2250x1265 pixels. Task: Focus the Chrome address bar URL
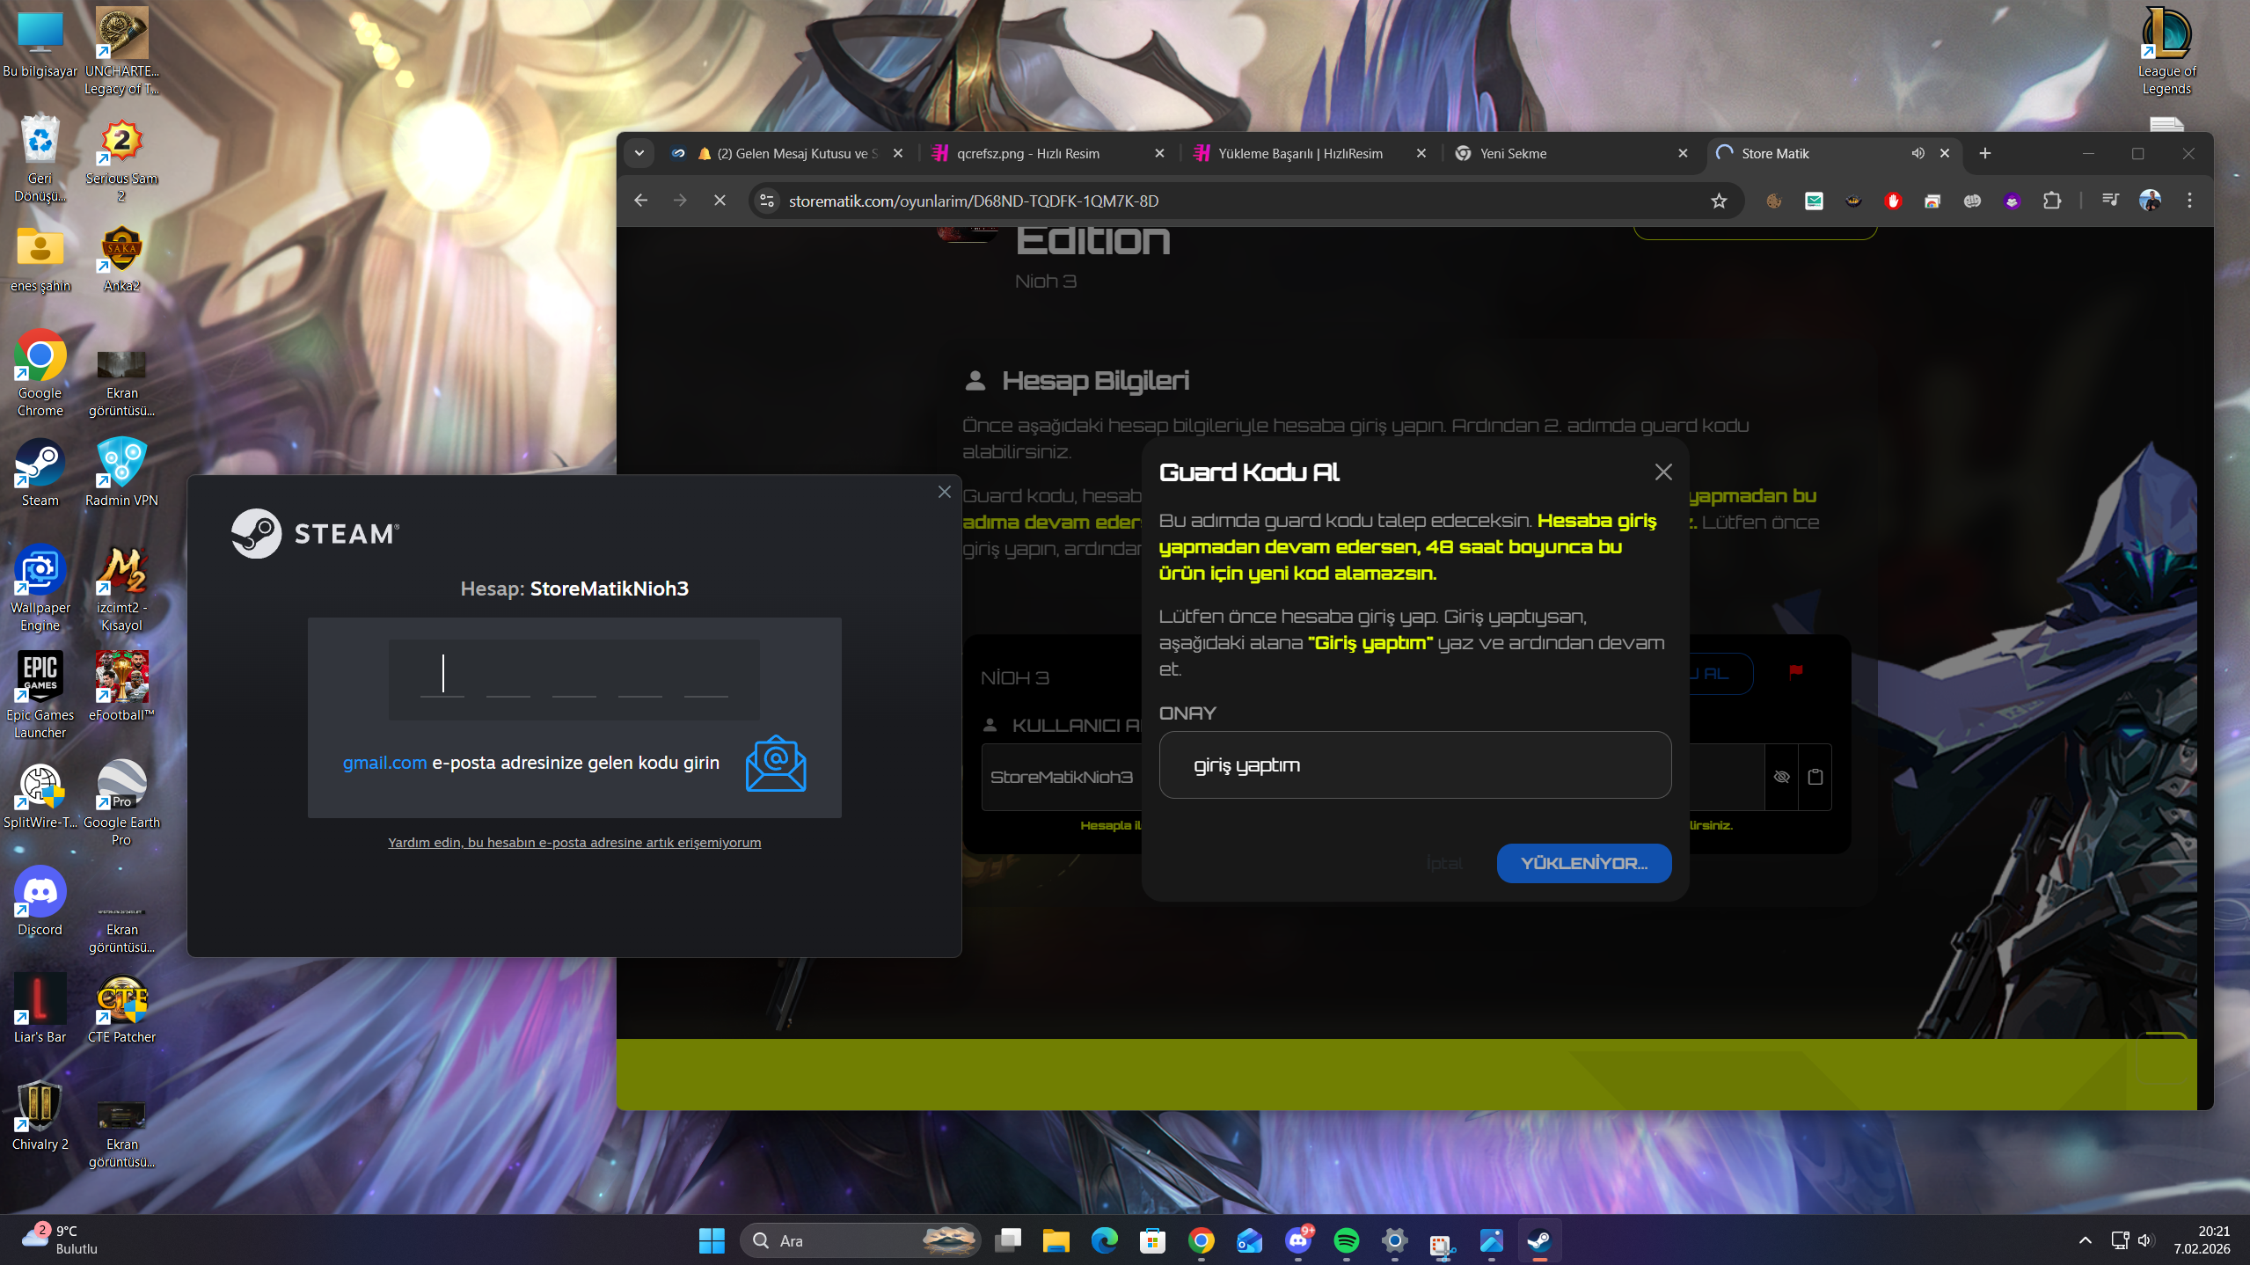pyautogui.click(x=972, y=201)
